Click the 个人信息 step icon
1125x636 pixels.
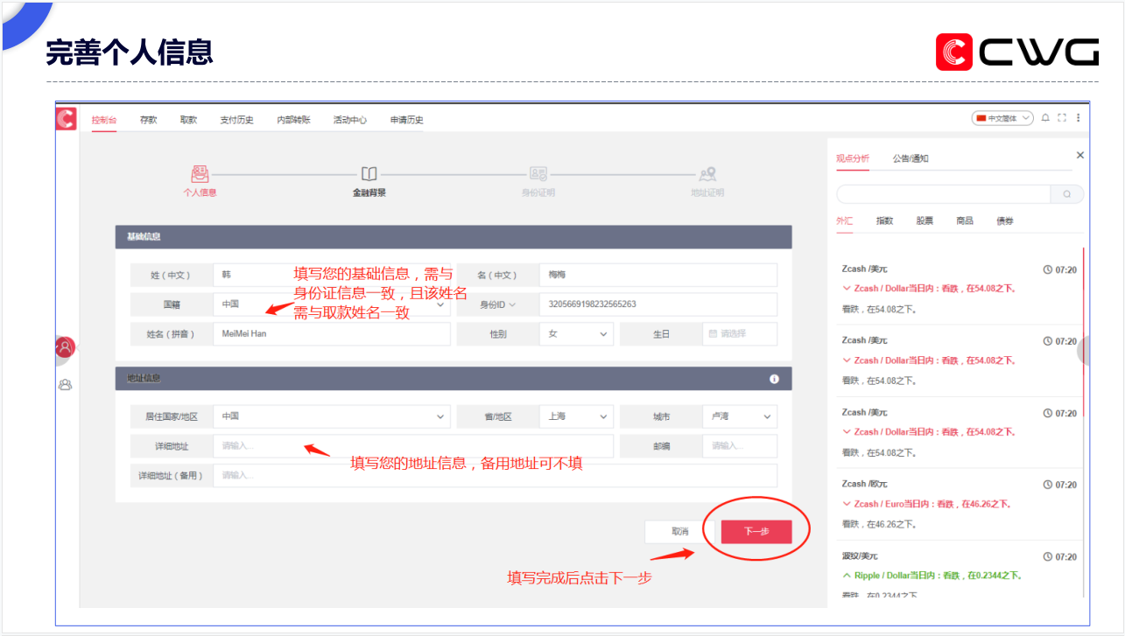200,174
